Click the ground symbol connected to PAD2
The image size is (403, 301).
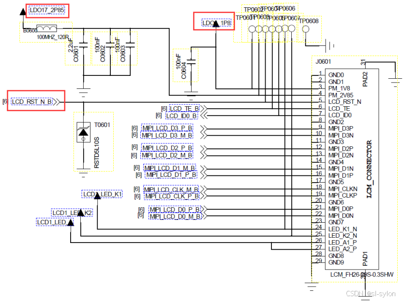point(395,82)
